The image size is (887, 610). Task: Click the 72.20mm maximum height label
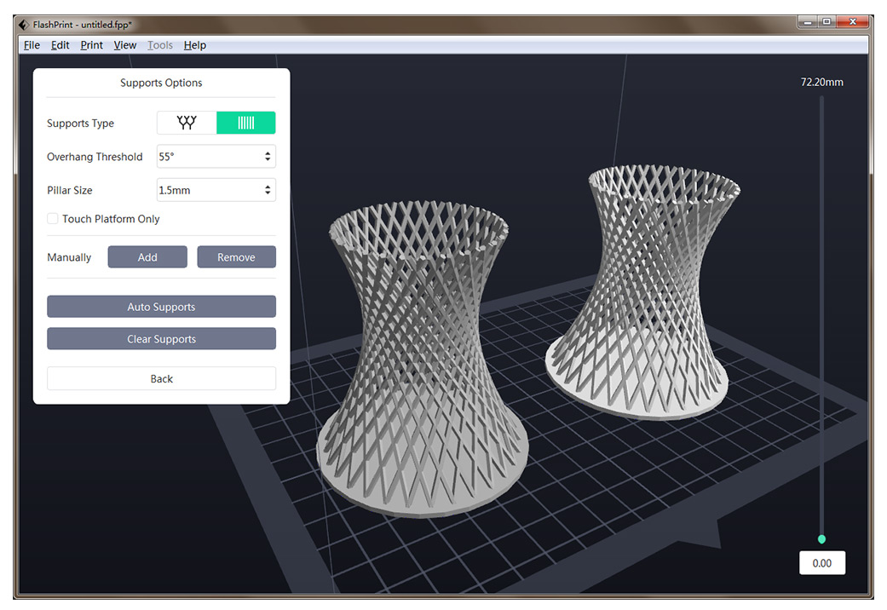[822, 82]
